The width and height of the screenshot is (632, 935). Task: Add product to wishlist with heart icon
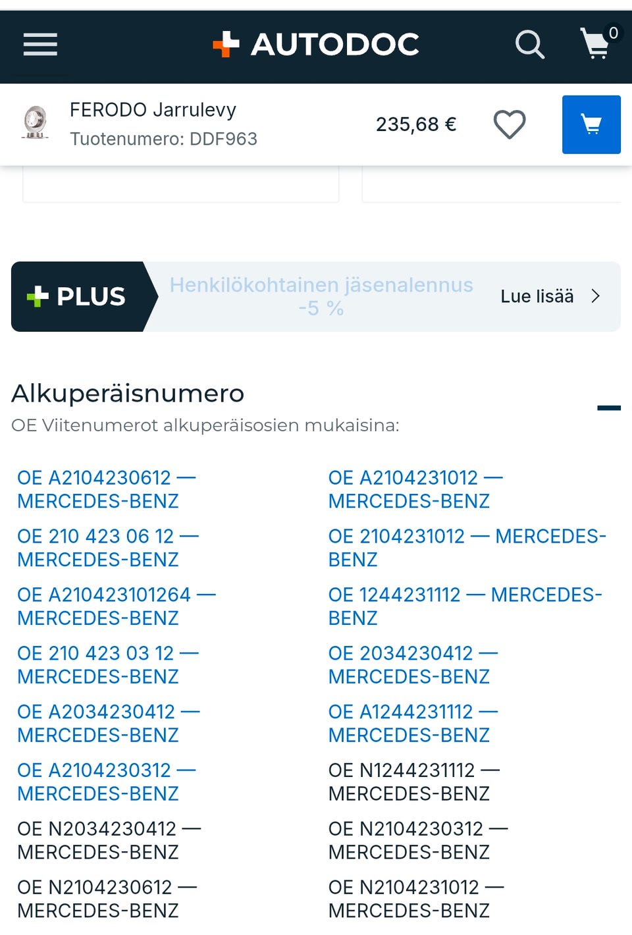[510, 124]
